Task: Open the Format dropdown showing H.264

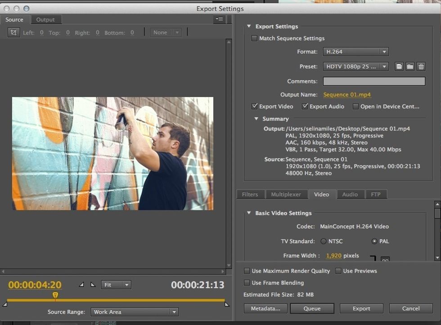Action: pyautogui.click(x=355, y=51)
